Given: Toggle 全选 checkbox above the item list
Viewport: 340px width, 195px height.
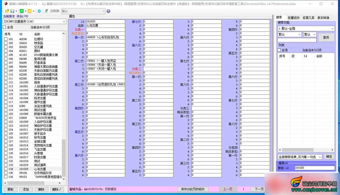Looking at the screenshot, I should (x=4, y=27).
